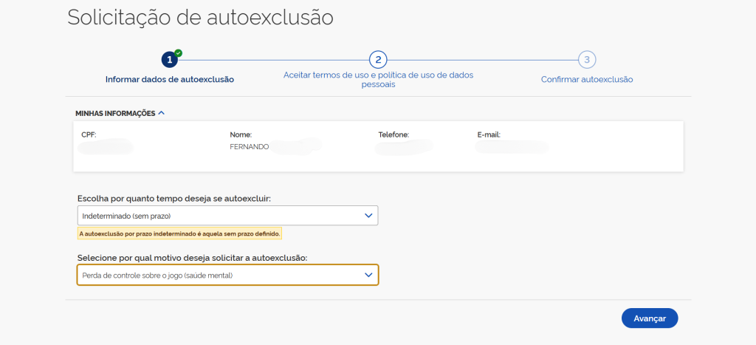
Task: Click the arrow icon of reason dropdown
Action: [x=368, y=275]
